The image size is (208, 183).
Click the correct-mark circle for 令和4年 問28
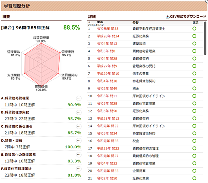click(x=195, y=58)
